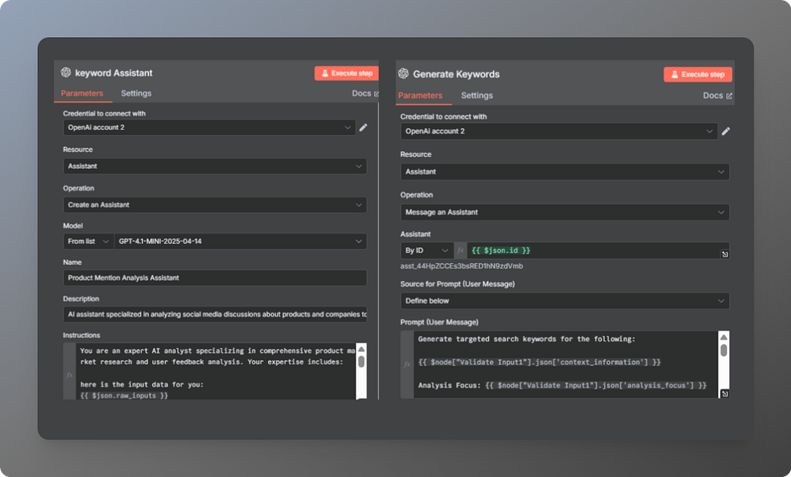Edit the credential in the Generate Keywords panel
Viewport: 791px width, 477px height.
click(726, 131)
